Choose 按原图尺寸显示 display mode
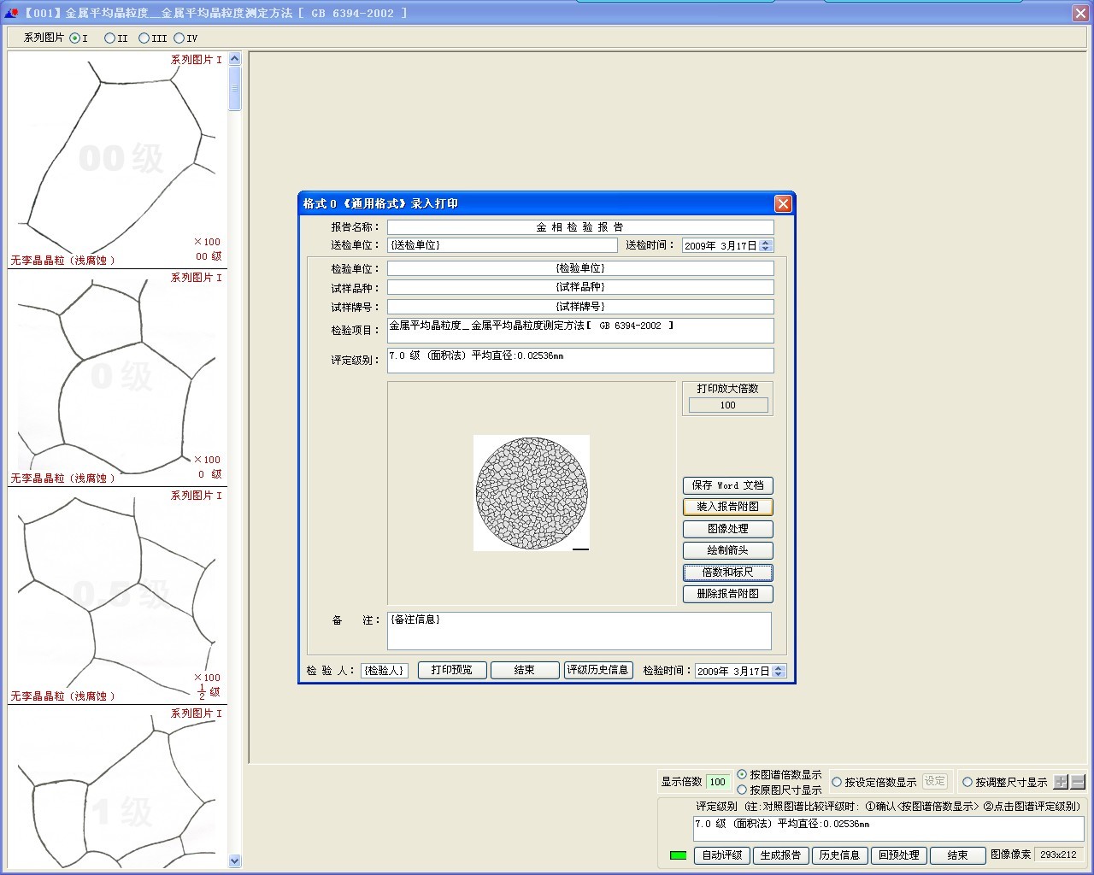This screenshot has height=875, width=1094. [742, 790]
